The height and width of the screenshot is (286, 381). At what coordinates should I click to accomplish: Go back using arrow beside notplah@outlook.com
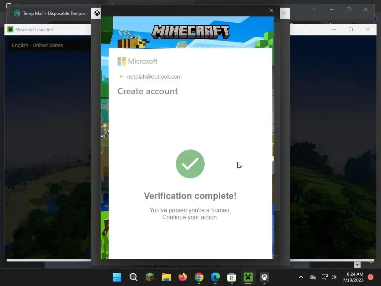[122, 77]
